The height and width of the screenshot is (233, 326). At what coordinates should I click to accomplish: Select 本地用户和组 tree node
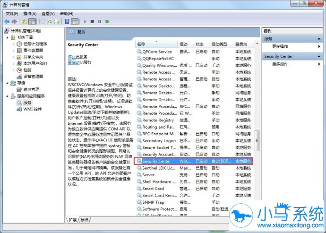point(35,63)
